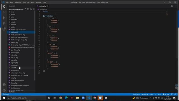Open the Source Control view
The image size is (179, 101).
(4, 18)
